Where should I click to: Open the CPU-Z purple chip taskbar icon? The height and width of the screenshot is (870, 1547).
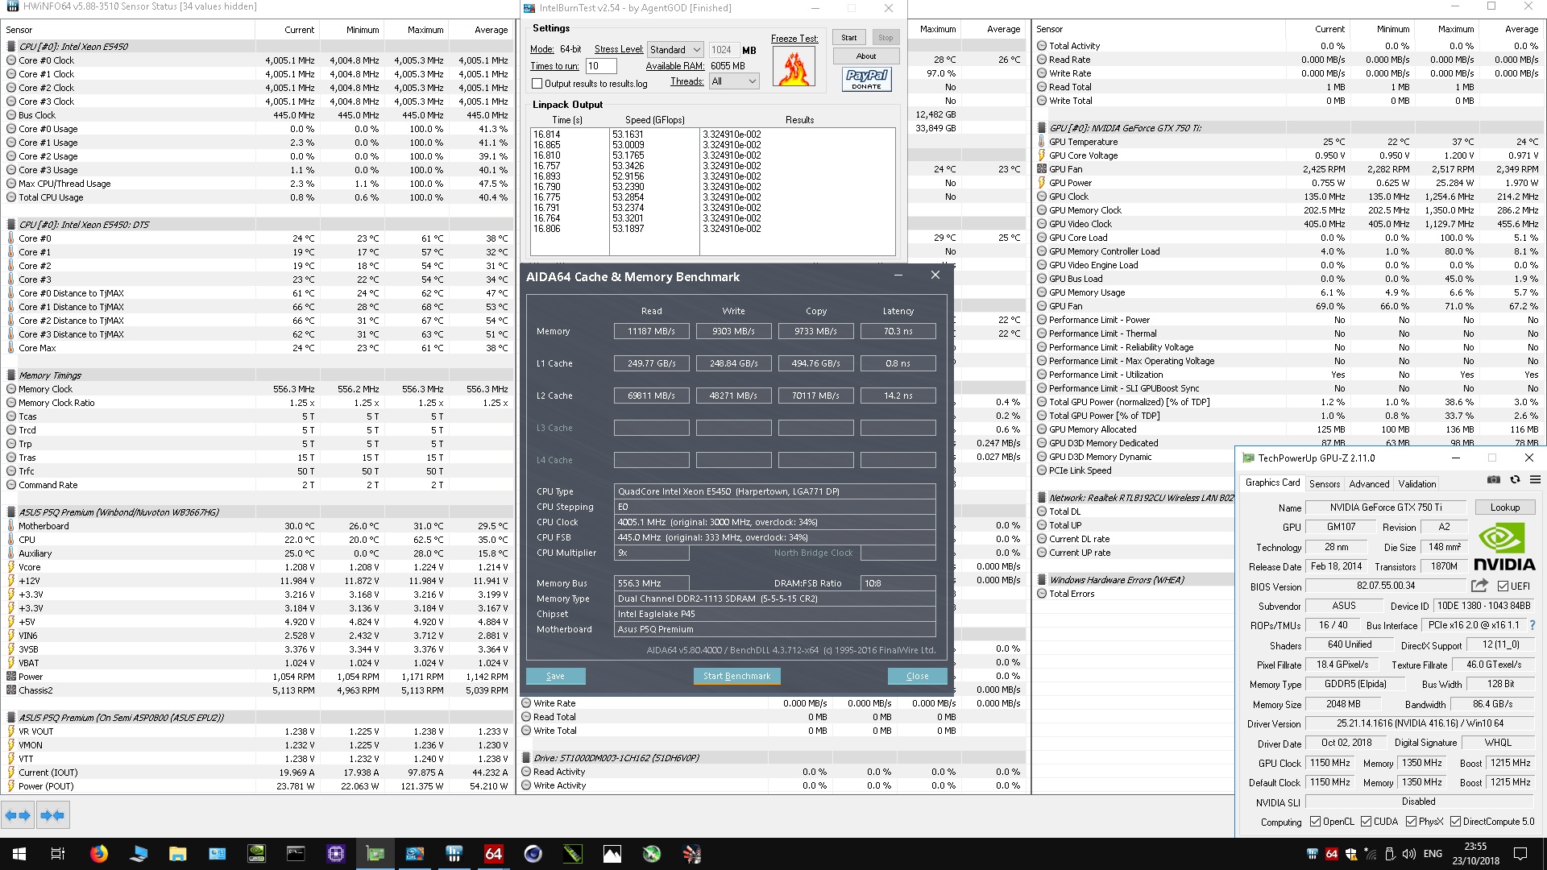[335, 854]
